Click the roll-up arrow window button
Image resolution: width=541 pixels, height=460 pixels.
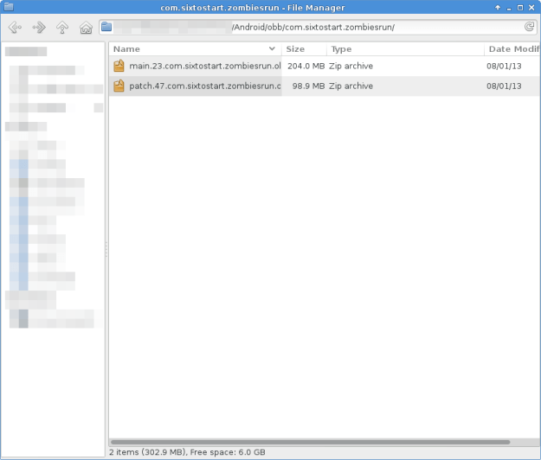tap(498, 7)
